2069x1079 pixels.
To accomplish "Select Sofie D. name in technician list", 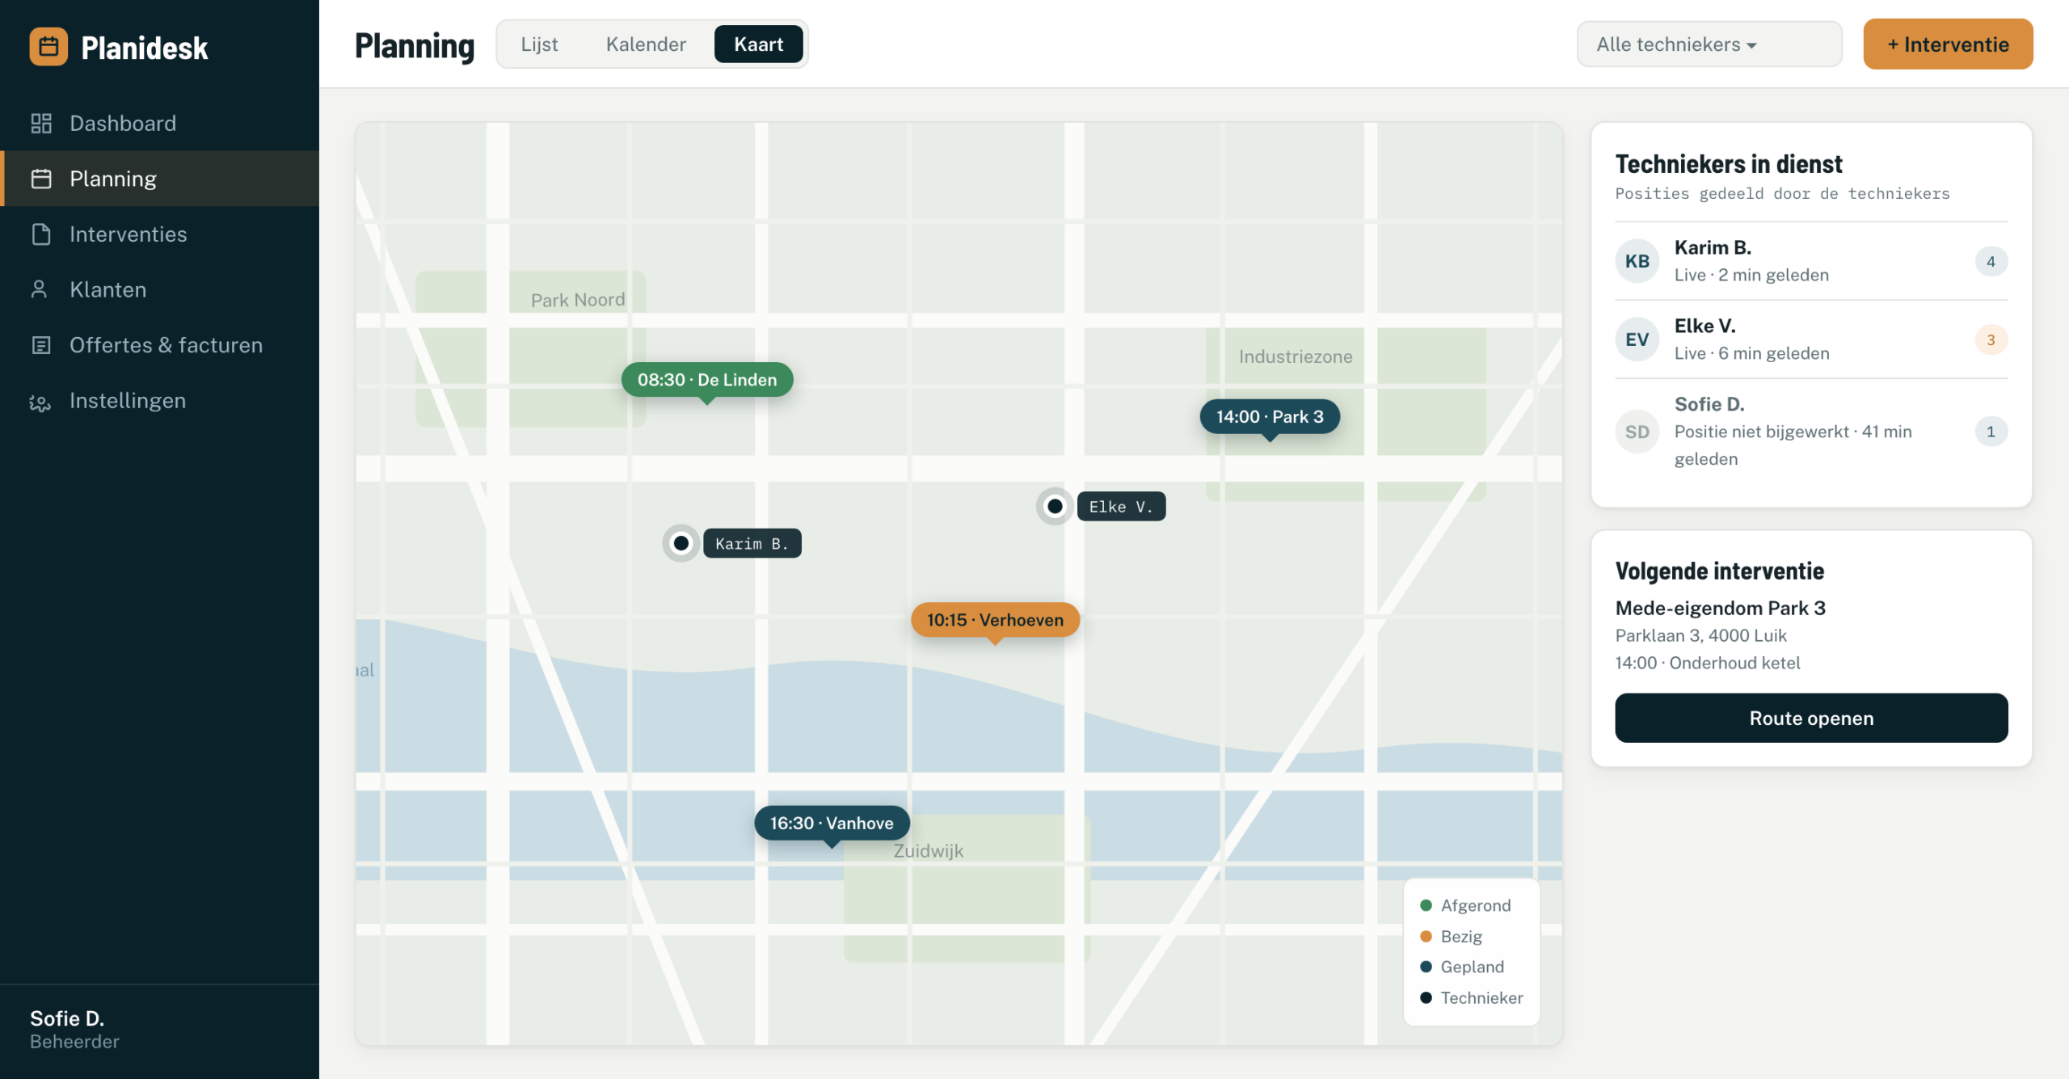I will coord(1709,404).
